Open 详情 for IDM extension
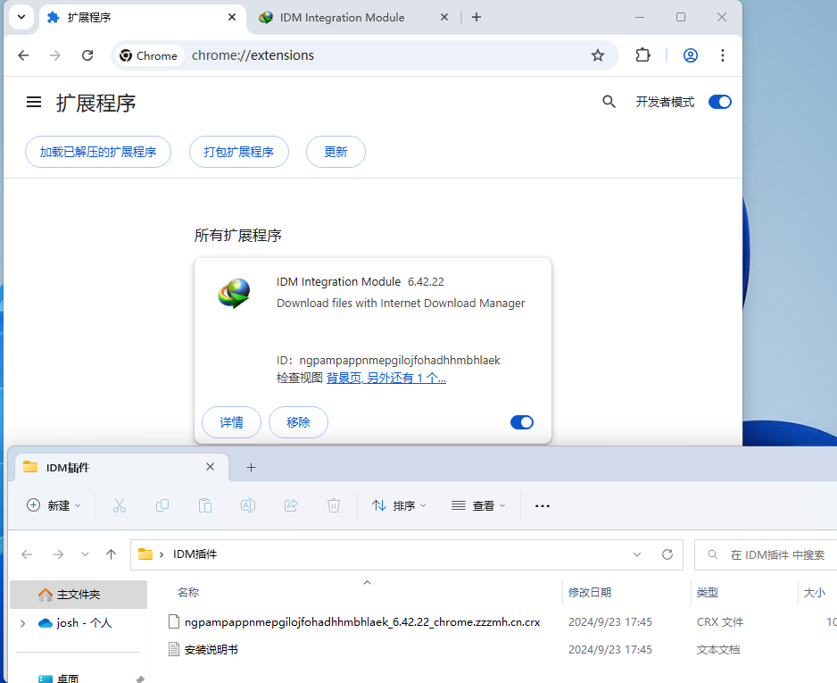The height and width of the screenshot is (683, 837). coord(231,422)
